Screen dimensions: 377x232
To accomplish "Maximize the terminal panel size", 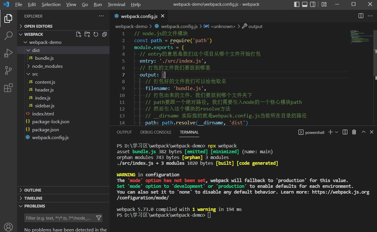I will tap(363, 132).
